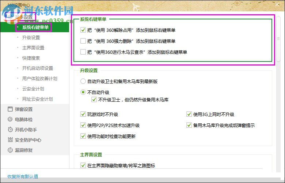Click the 基本设置 gear icon

[x=10, y=17]
